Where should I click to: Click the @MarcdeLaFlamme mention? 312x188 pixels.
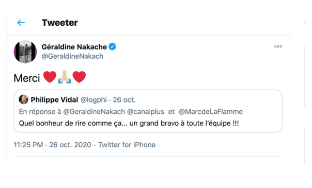pyautogui.click(x=211, y=112)
